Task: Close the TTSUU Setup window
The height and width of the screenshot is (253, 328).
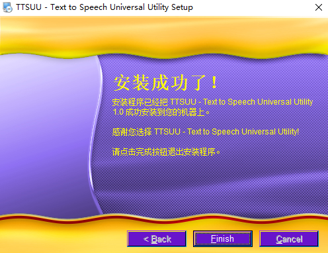Action: (x=319, y=7)
